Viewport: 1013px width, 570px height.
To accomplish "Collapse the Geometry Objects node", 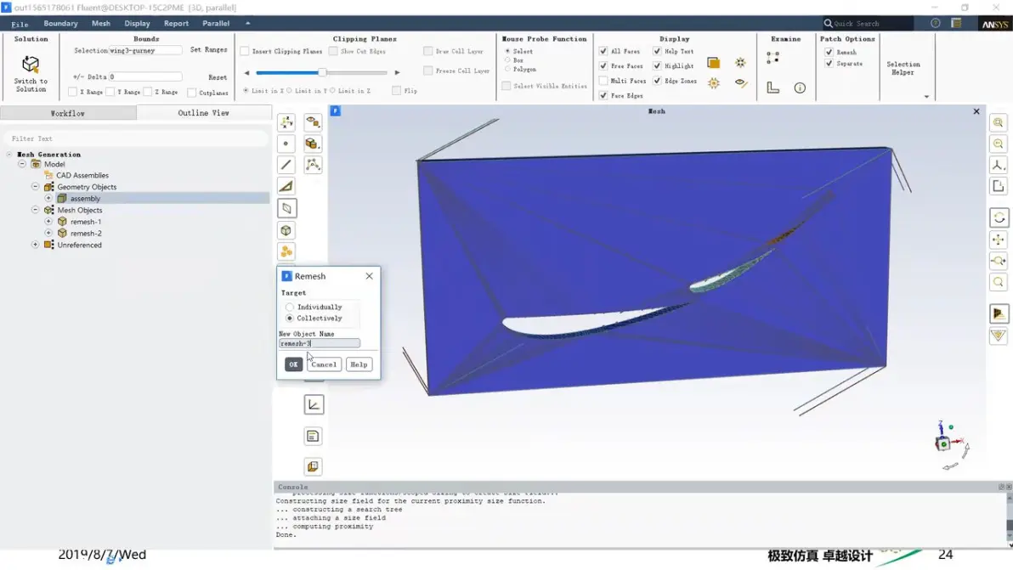I will coord(36,187).
